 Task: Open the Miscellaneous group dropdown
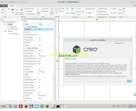pos(103,17)
